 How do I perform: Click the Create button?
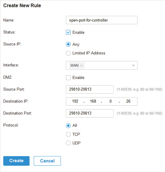(16, 161)
